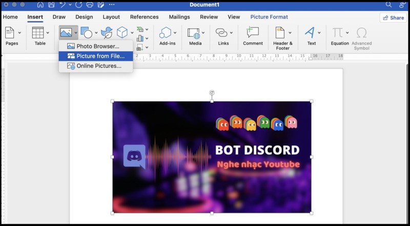Image resolution: width=410 pixels, height=226 pixels.
Task: Open the Mailings tab
Action: pos(179,17)
